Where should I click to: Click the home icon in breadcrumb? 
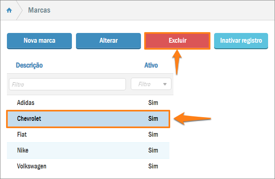click(x=9, y=10)
